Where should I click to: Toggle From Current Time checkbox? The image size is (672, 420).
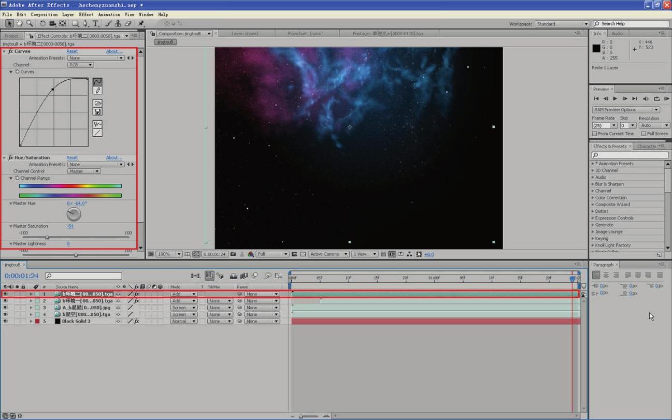click(595, 134)
